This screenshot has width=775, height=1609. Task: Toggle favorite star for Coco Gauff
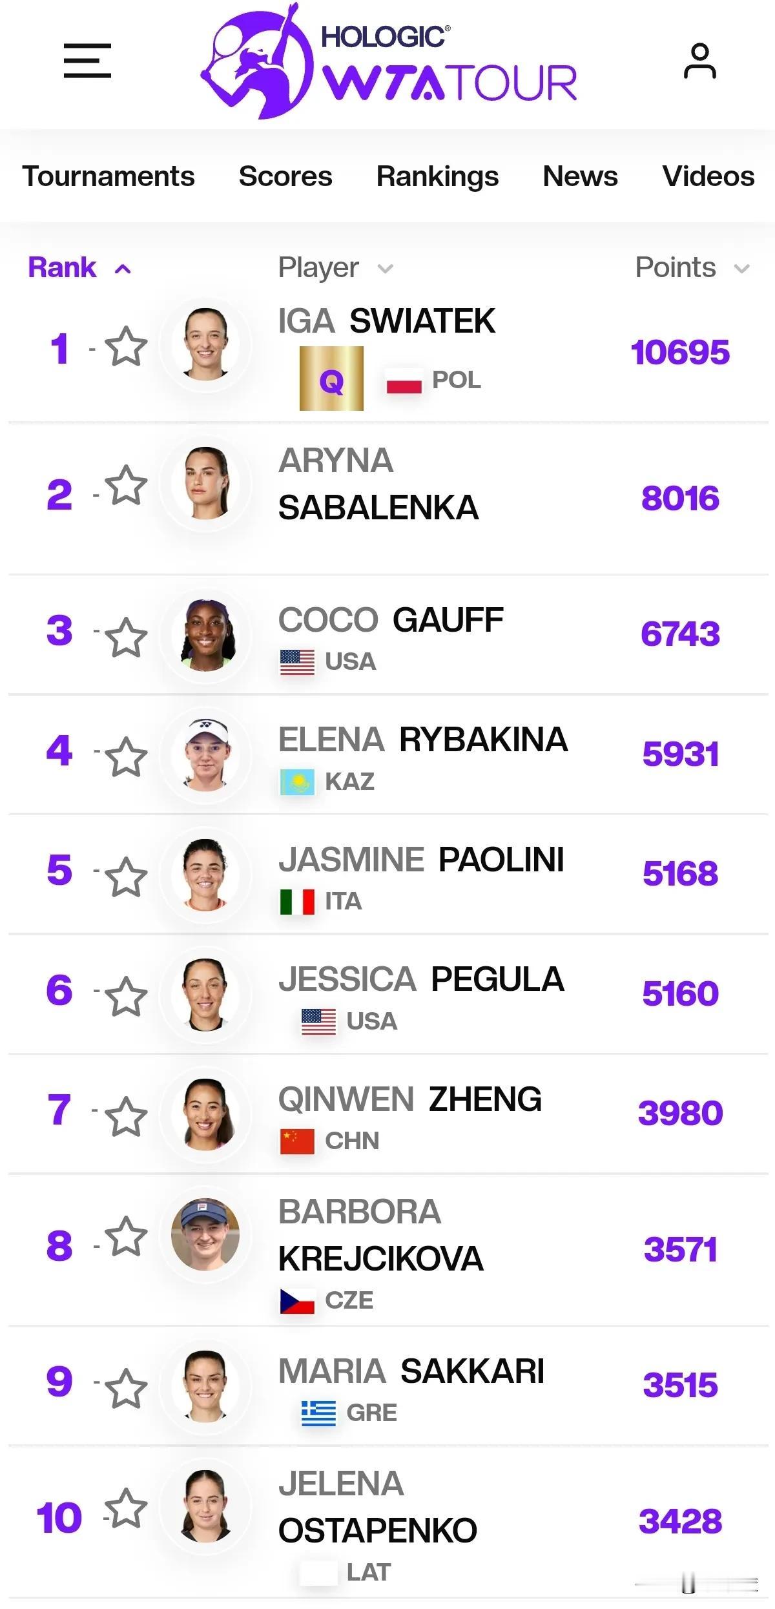pyautogui.click(x=126, y=638)
